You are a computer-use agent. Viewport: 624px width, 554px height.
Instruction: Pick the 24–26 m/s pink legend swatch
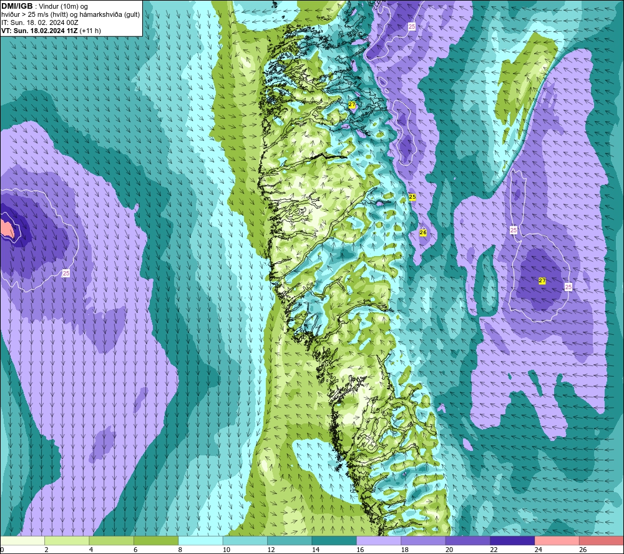coord(557,541)
